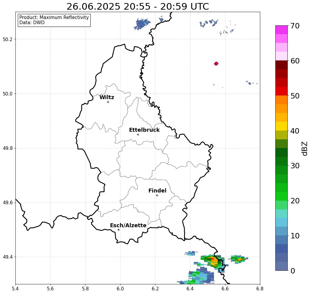Click the yellow 40 dBZ color band
The image size is (311, 294).
[x=281, y=126]
